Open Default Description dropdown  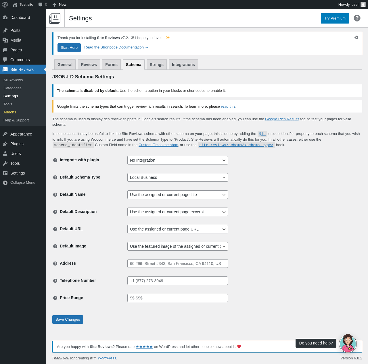(x=178, y=212)
